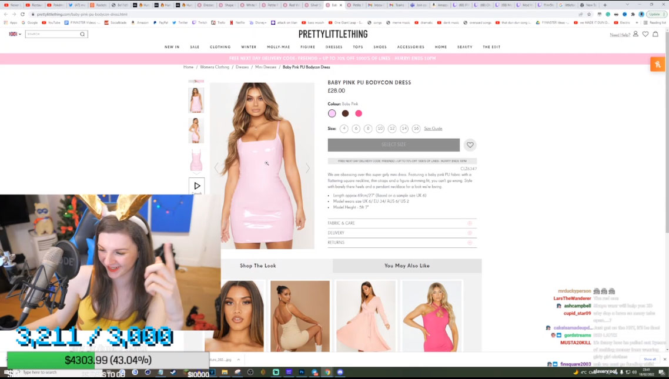Open the Chrome tab search chevron

pyautogui.click(x=627, y=5)
